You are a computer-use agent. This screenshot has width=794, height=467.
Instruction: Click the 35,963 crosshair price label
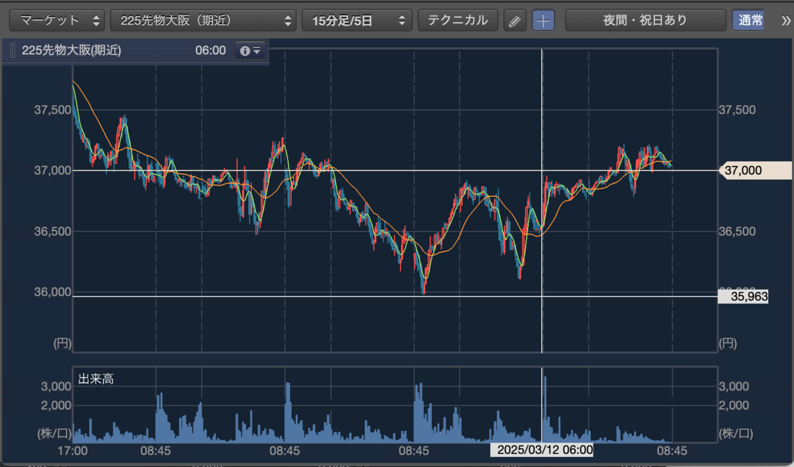click(x=744, y=297)
